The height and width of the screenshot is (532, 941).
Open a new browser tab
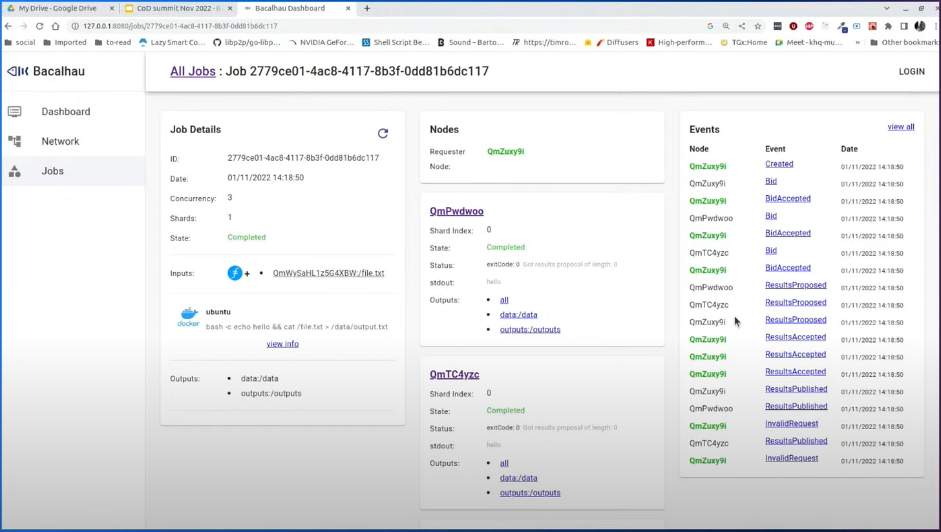(366, 8)
